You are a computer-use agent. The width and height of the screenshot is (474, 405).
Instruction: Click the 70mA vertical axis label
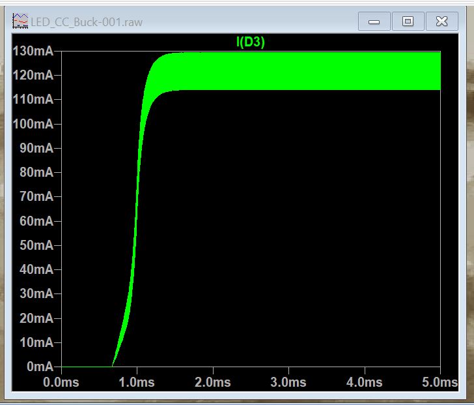(x=36, y=197)
